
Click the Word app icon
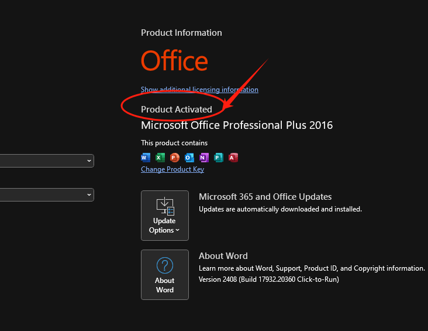[146, 158]
